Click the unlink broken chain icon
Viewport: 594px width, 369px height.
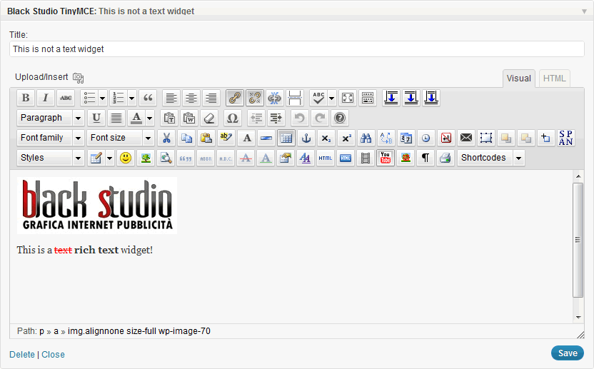[255, 98]
